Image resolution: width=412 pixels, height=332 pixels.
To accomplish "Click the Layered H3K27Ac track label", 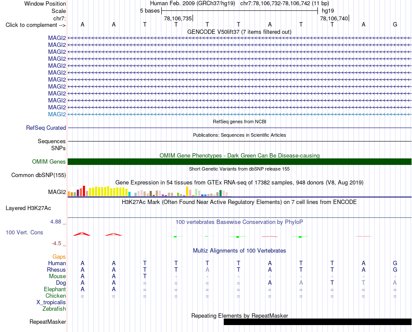I will pos(28,208).
